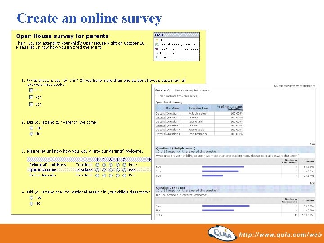Rate Refreshments as 2
324x243 pixels.
click(x=104, y=175)
